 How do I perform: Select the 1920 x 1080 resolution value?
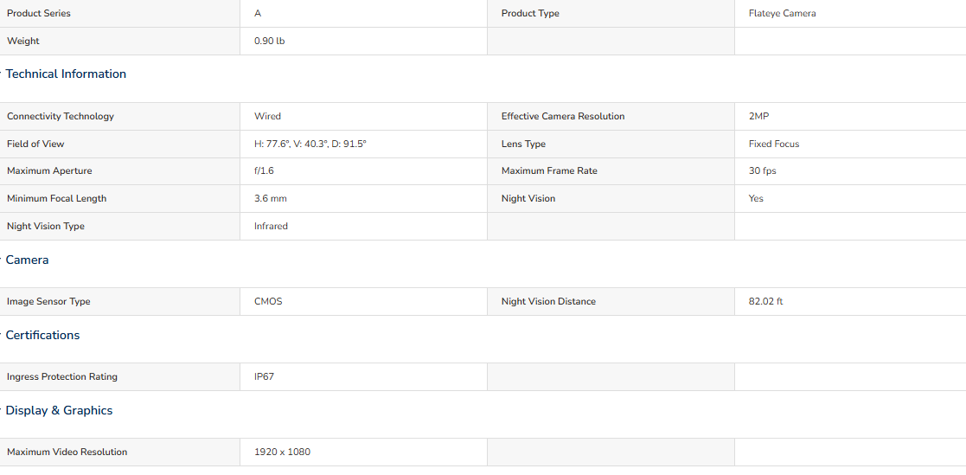click(282, 453)
